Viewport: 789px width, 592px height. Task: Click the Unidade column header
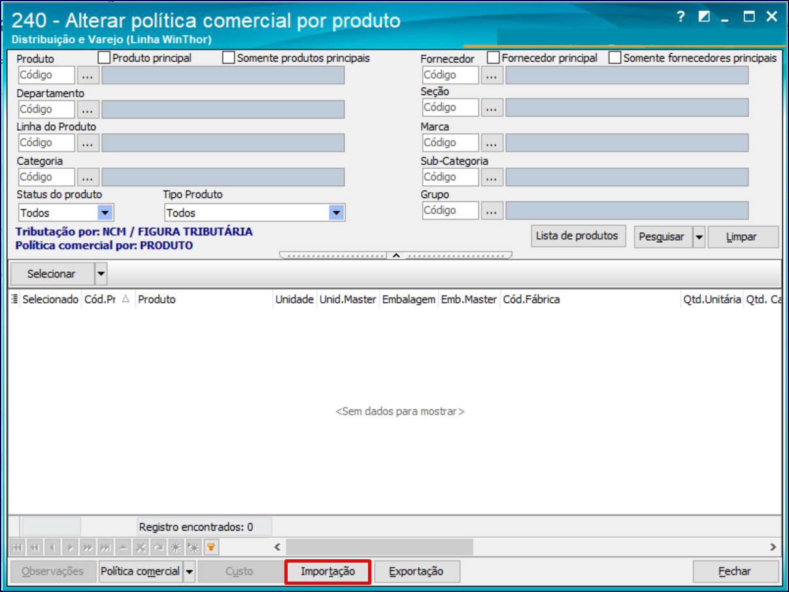[294, 300]
